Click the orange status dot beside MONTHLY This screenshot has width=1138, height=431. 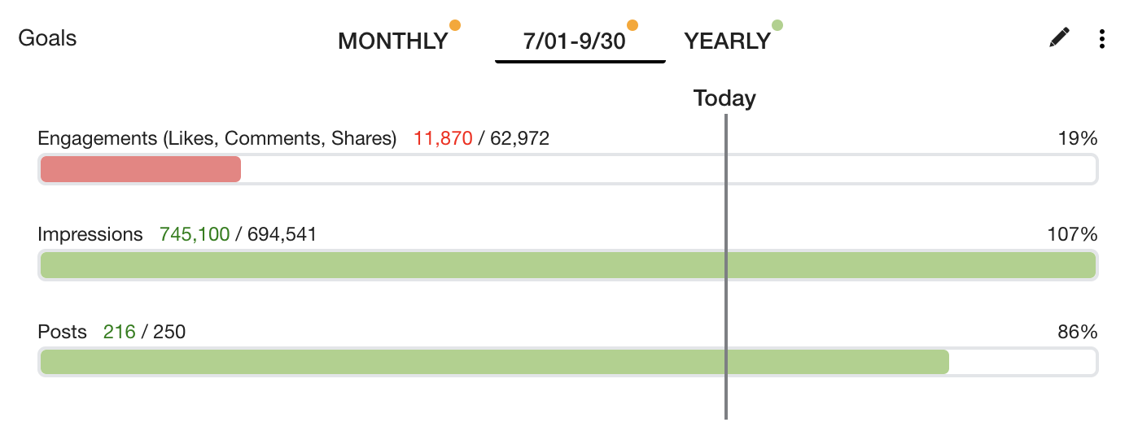(x=455, y=25)
